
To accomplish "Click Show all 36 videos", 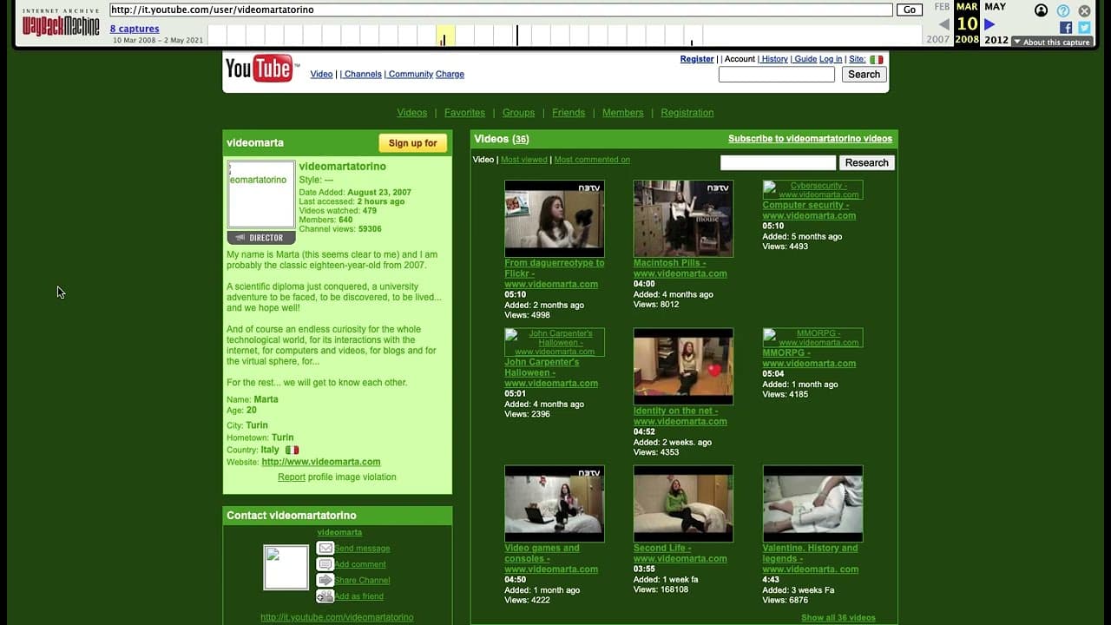I will 838,618.
